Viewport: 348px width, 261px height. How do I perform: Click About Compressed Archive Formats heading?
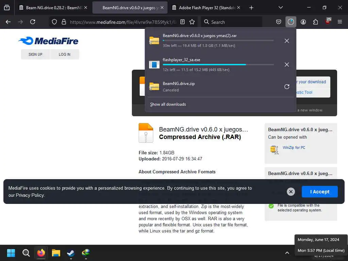pos(177,172)
